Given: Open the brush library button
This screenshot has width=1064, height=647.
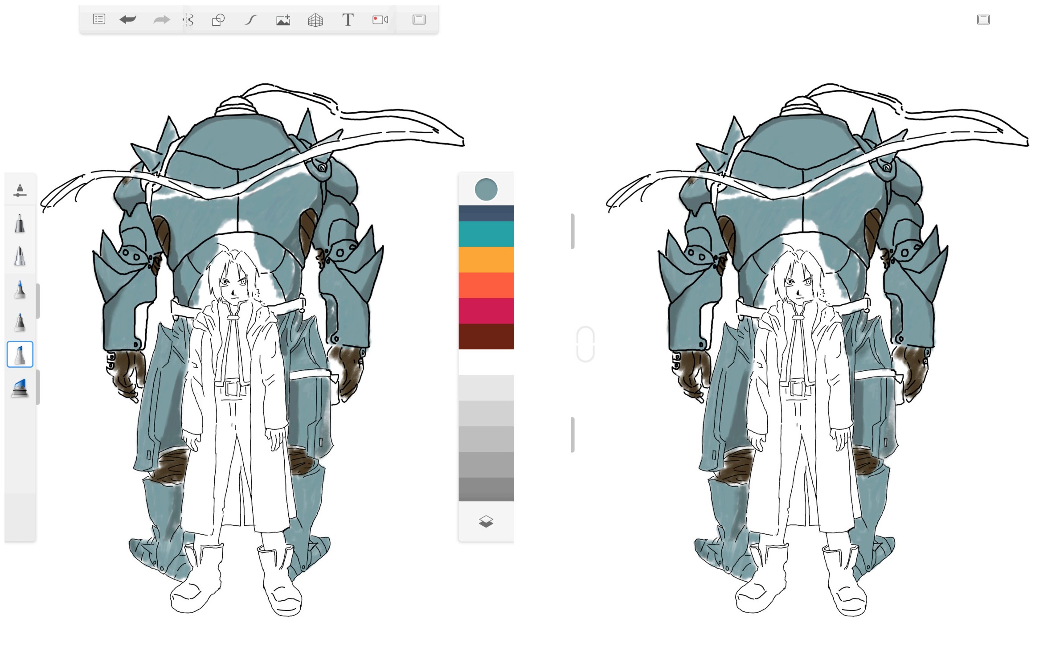Looking at the screenshot, I should (x=20, y=190).
